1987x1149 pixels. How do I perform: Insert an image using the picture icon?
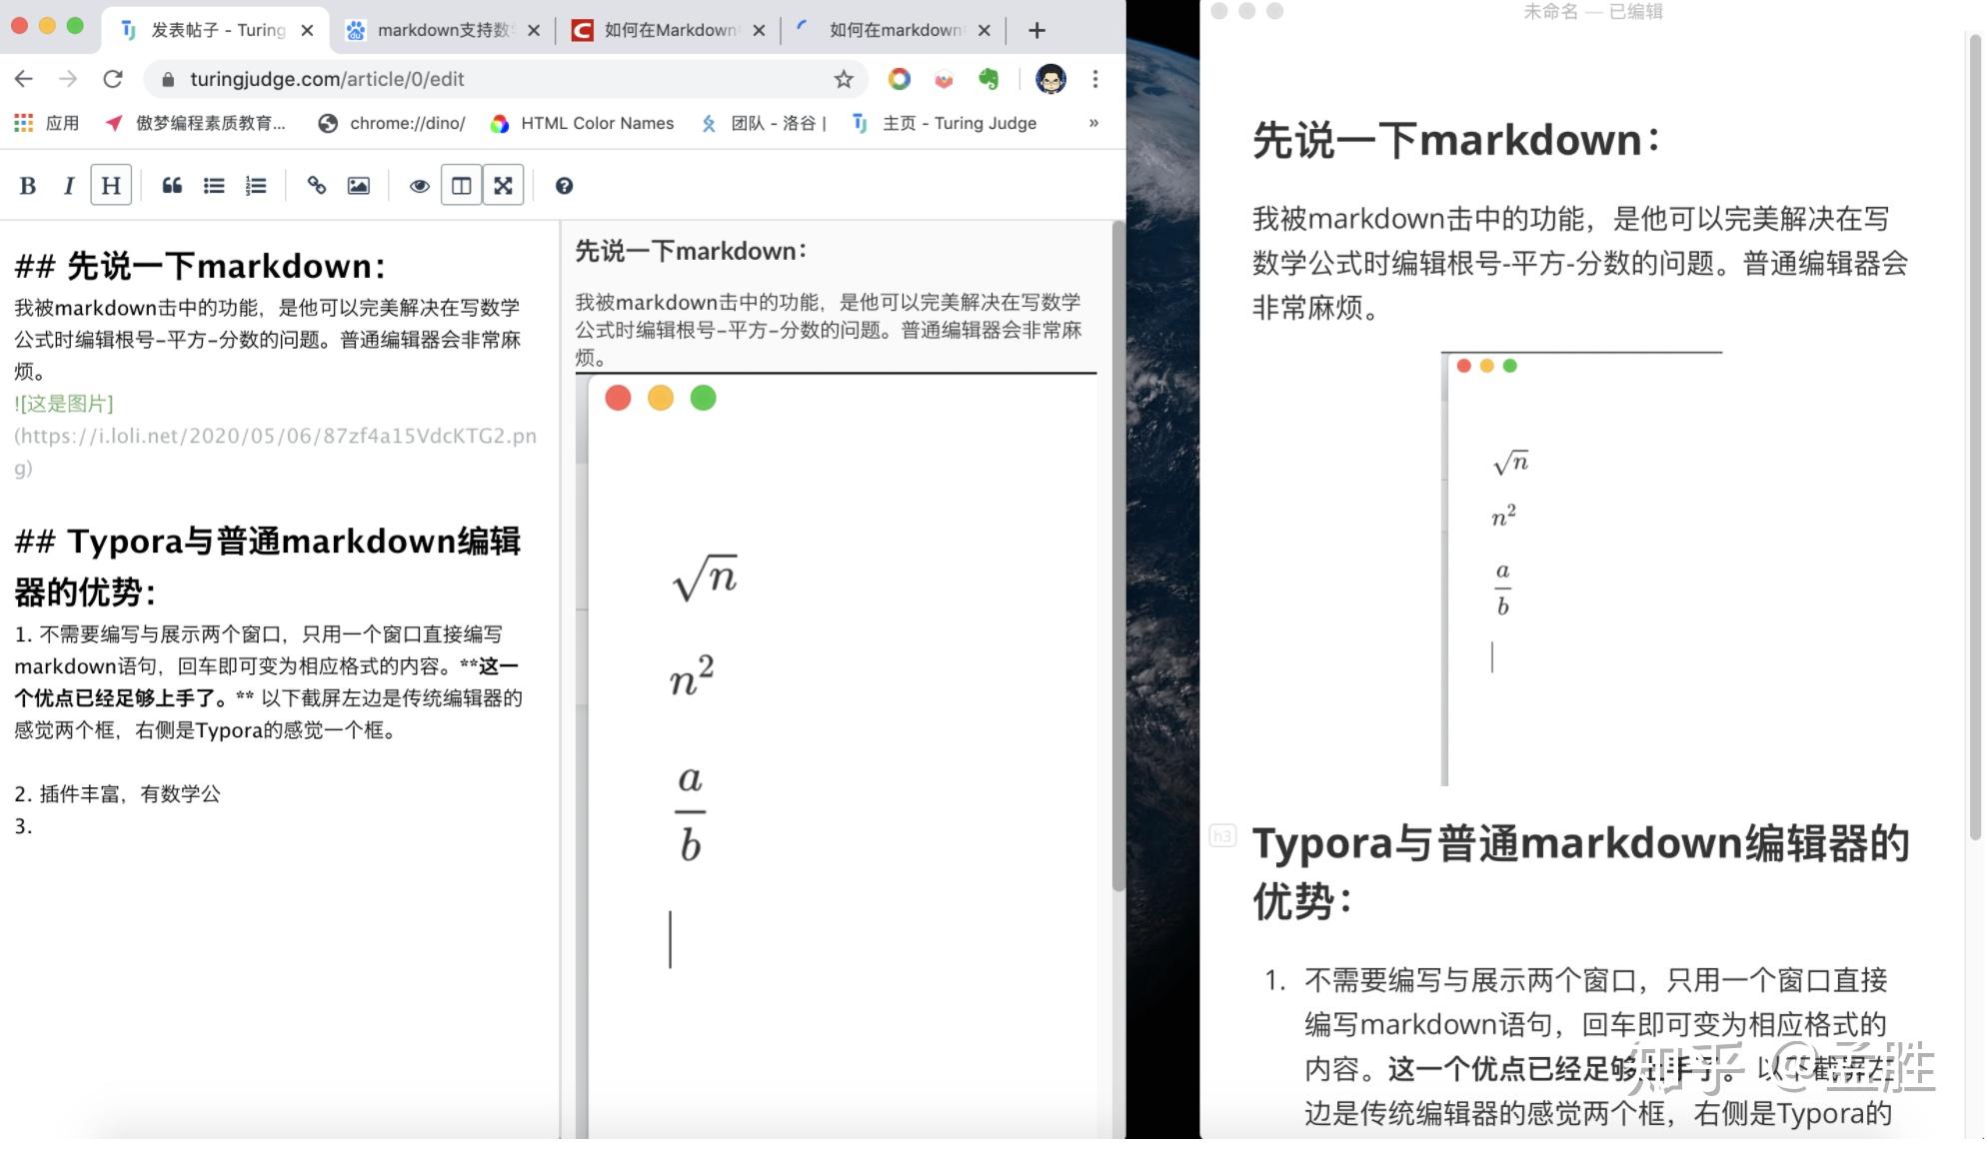(x=358, y=185)
